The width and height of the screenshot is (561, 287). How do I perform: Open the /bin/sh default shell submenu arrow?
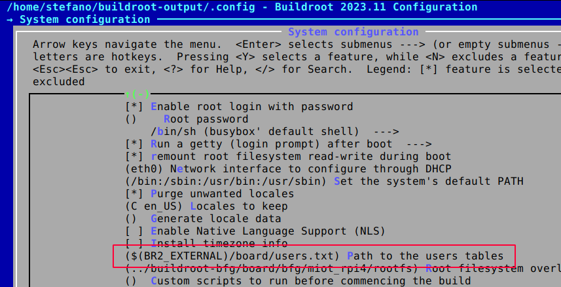(386, 132)
